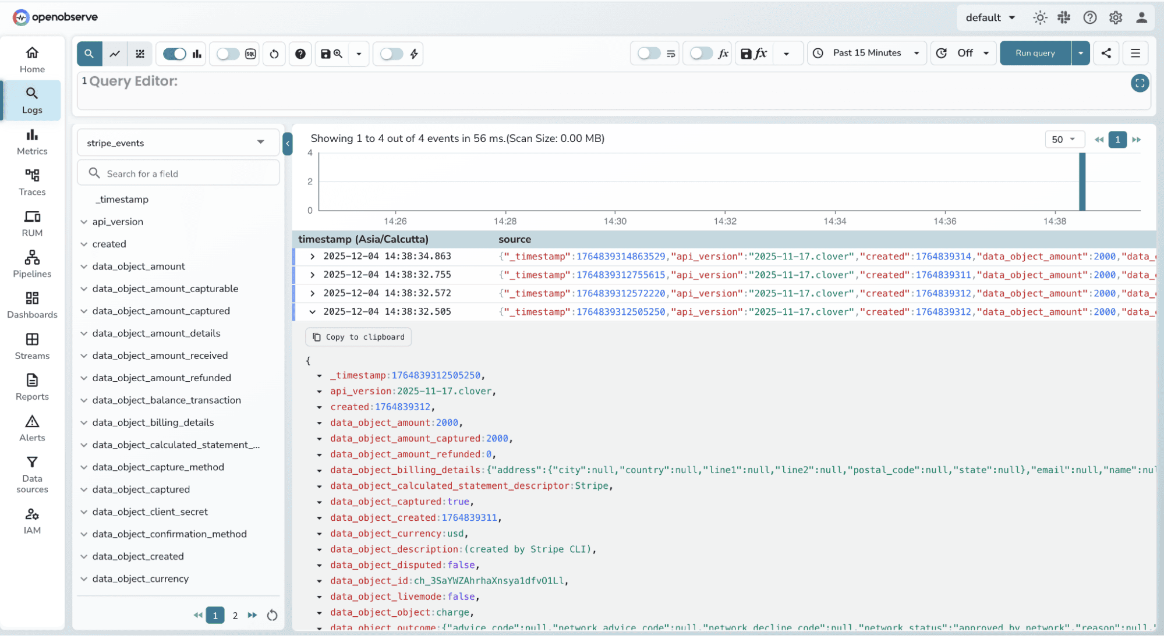Disable the histogram visibility toggle
1164x636 pixels.
click(174, 54)
